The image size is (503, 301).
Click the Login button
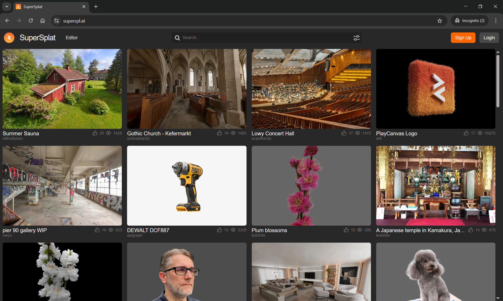489,38
